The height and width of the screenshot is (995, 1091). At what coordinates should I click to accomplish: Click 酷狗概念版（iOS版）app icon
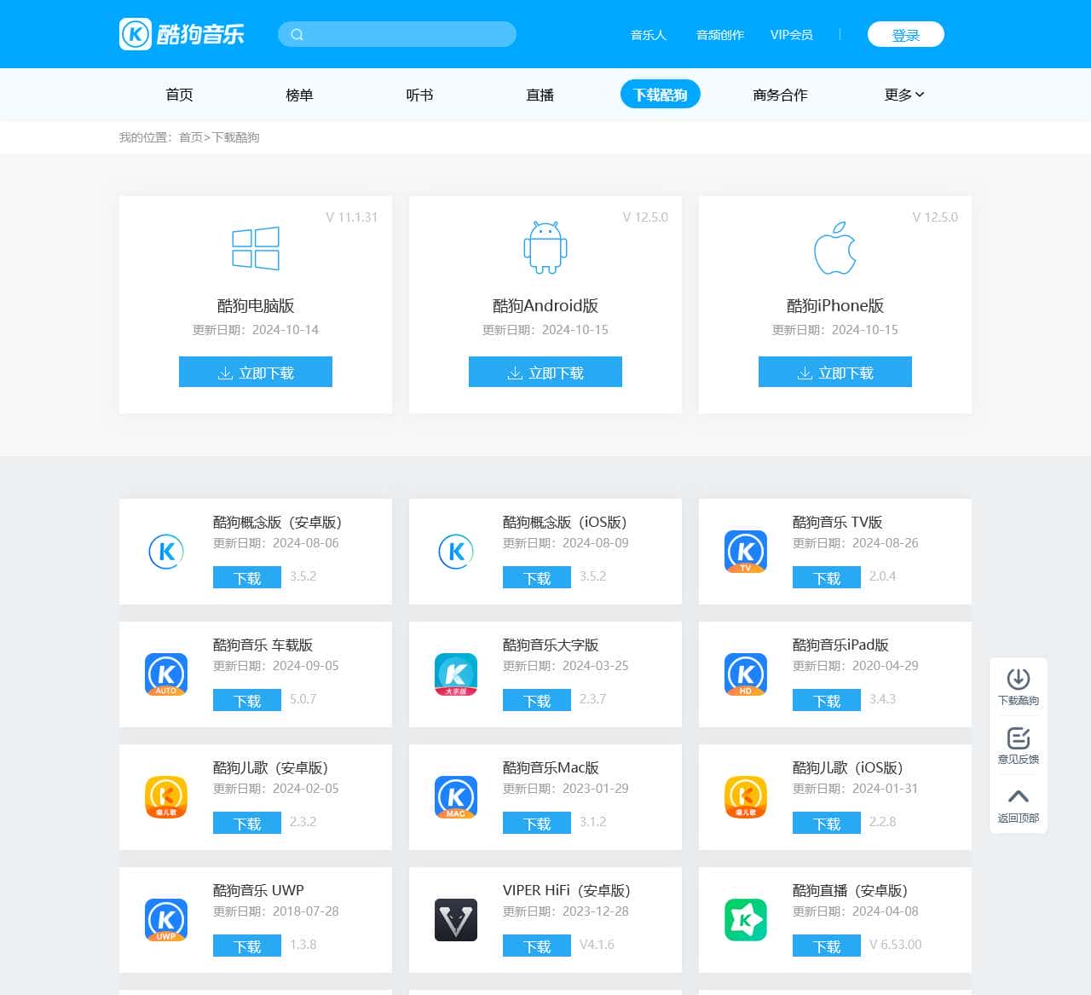[x=456, y=552]
